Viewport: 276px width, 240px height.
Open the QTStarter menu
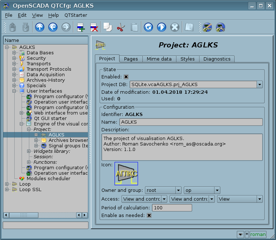pyautogui.click(x=76, y=15)
